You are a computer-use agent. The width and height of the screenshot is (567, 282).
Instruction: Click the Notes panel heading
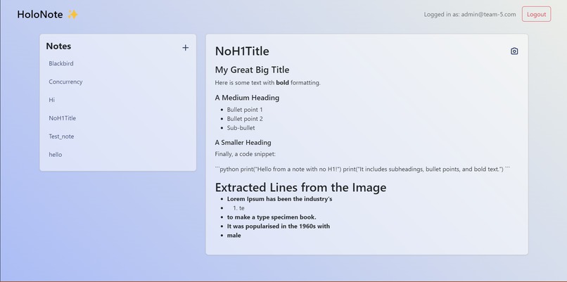coord(58,46)
